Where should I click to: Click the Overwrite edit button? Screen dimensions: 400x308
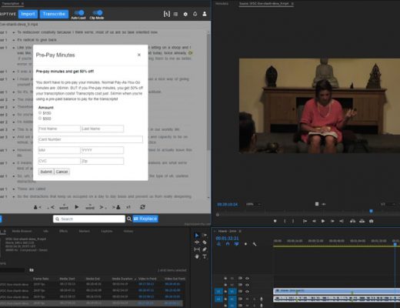click(x=362, y=221)
